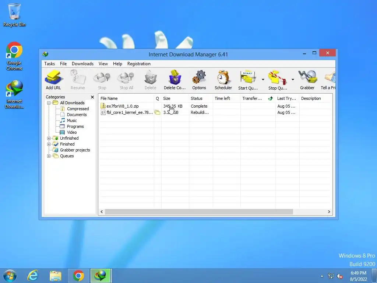Click the queue folder icon on fbl_core1 row
Screen dimensions: 377x283
tap(157, 112)
